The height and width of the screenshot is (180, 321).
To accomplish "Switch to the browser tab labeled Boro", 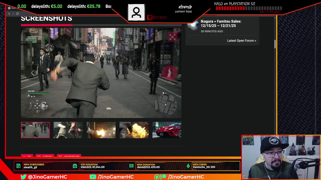I will pyautogui.click(x=11, y=8).
